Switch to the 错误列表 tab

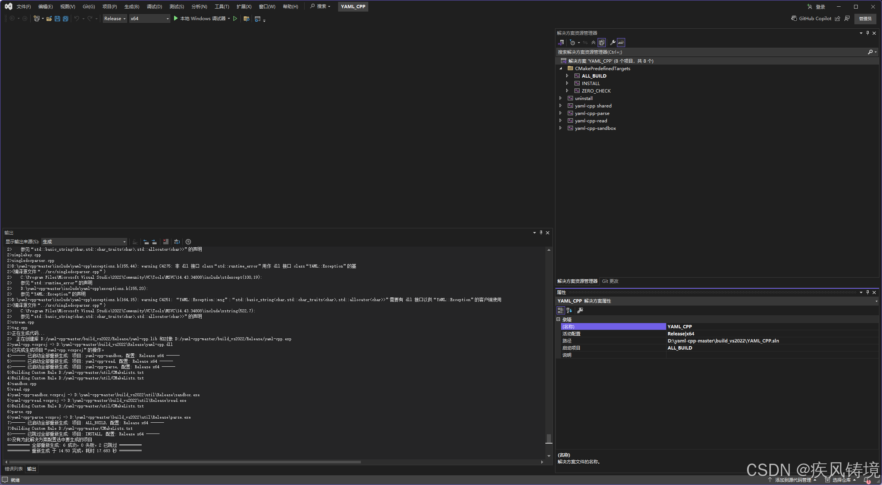tap(14, 469)
